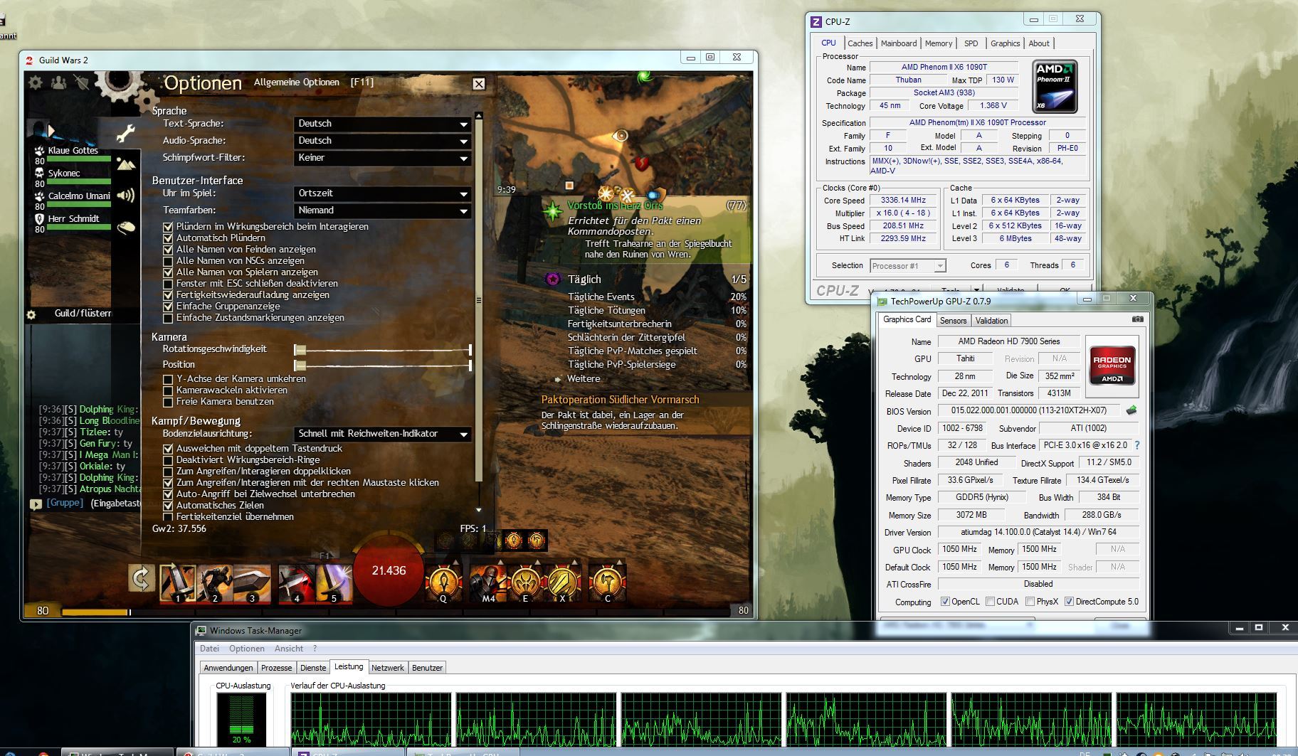Activate weapon skill 5 icon

334,582
